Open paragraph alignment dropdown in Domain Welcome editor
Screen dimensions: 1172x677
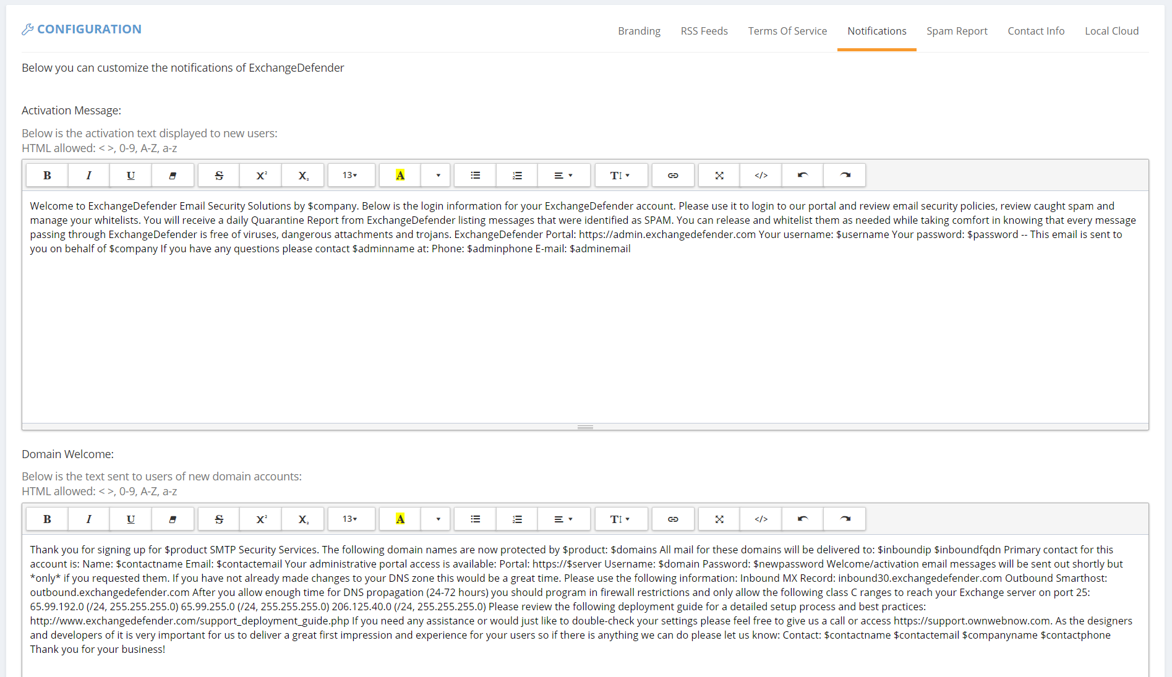(x=563, y=519)
